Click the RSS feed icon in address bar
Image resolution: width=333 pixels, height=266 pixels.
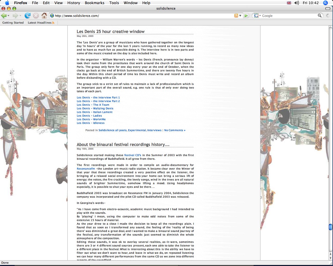[236, 16]
